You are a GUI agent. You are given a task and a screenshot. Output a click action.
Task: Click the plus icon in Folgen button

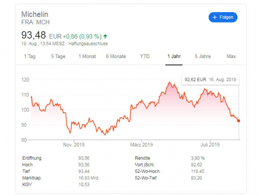pyautogui.click(x=215, y=17)
